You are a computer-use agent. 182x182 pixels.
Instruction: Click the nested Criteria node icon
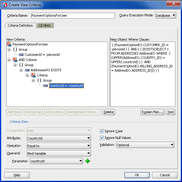(x=33, y=75)
